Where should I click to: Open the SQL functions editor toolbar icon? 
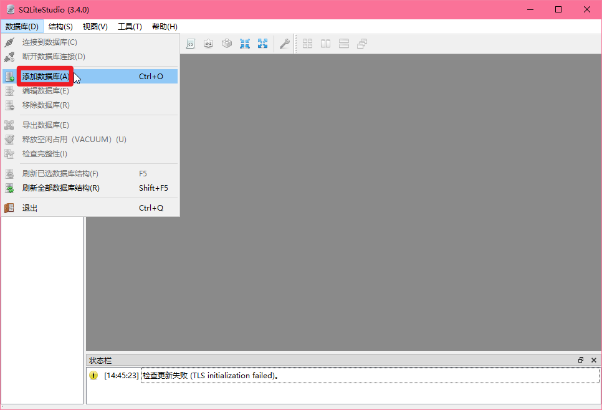(x=191, y=44)
